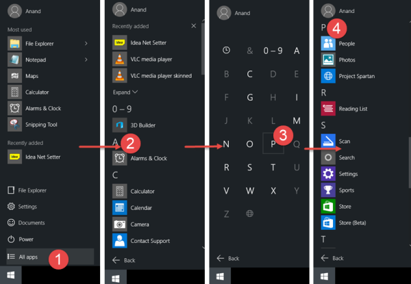The height and width of the screenshot is (284, 411).
Task: Open 3D Builder app
Action: pos(134,125)
